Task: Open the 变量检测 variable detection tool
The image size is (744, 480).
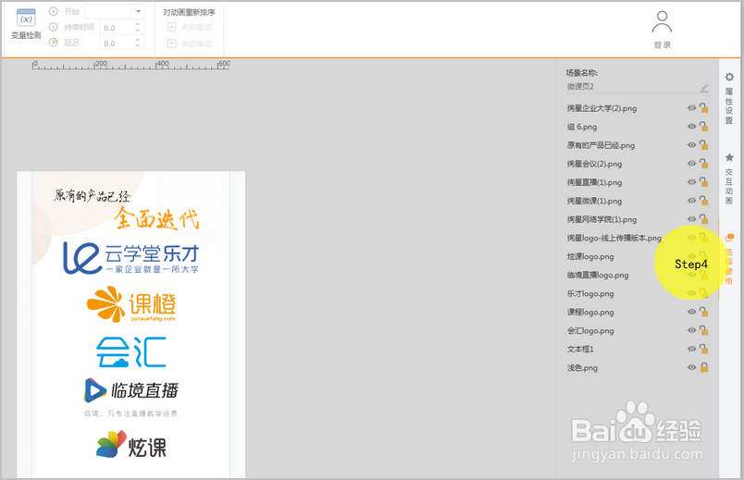Action: 26,24
